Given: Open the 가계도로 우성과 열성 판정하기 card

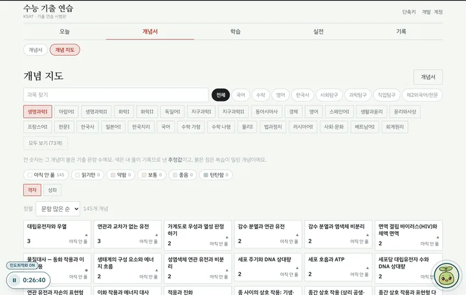Looking at the screenshot, I should point(198,235).
